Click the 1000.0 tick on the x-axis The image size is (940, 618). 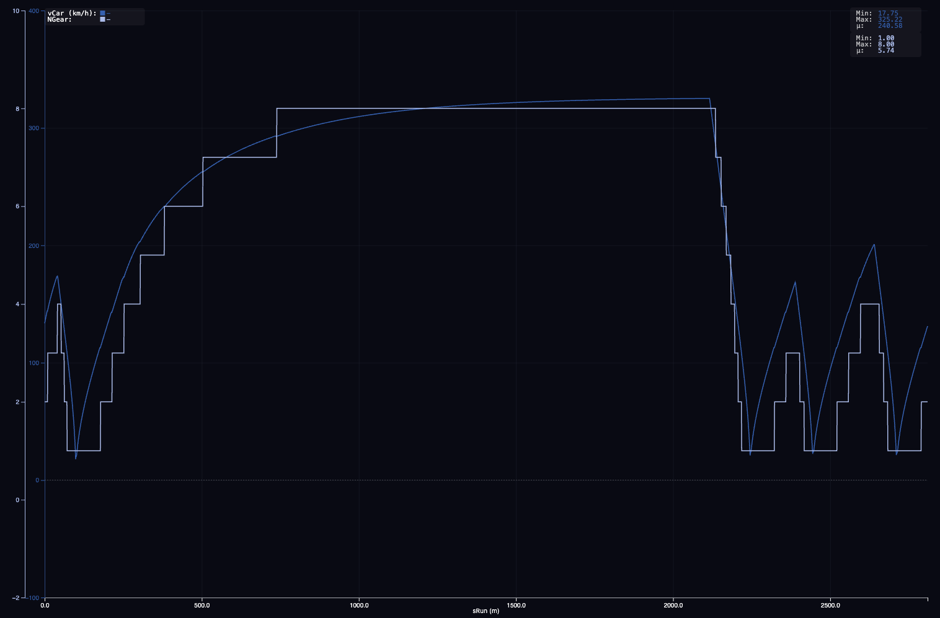[359, 605]
